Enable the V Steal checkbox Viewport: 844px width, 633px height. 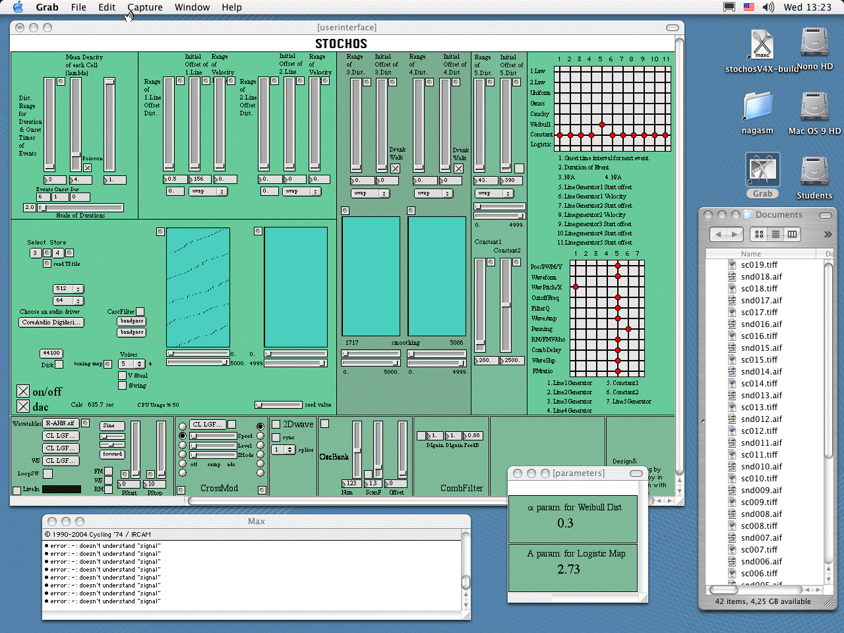(x=122, y=375)
